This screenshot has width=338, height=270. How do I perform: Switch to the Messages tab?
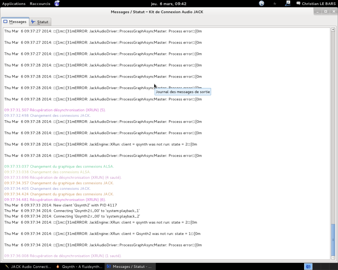coord(15,22)
